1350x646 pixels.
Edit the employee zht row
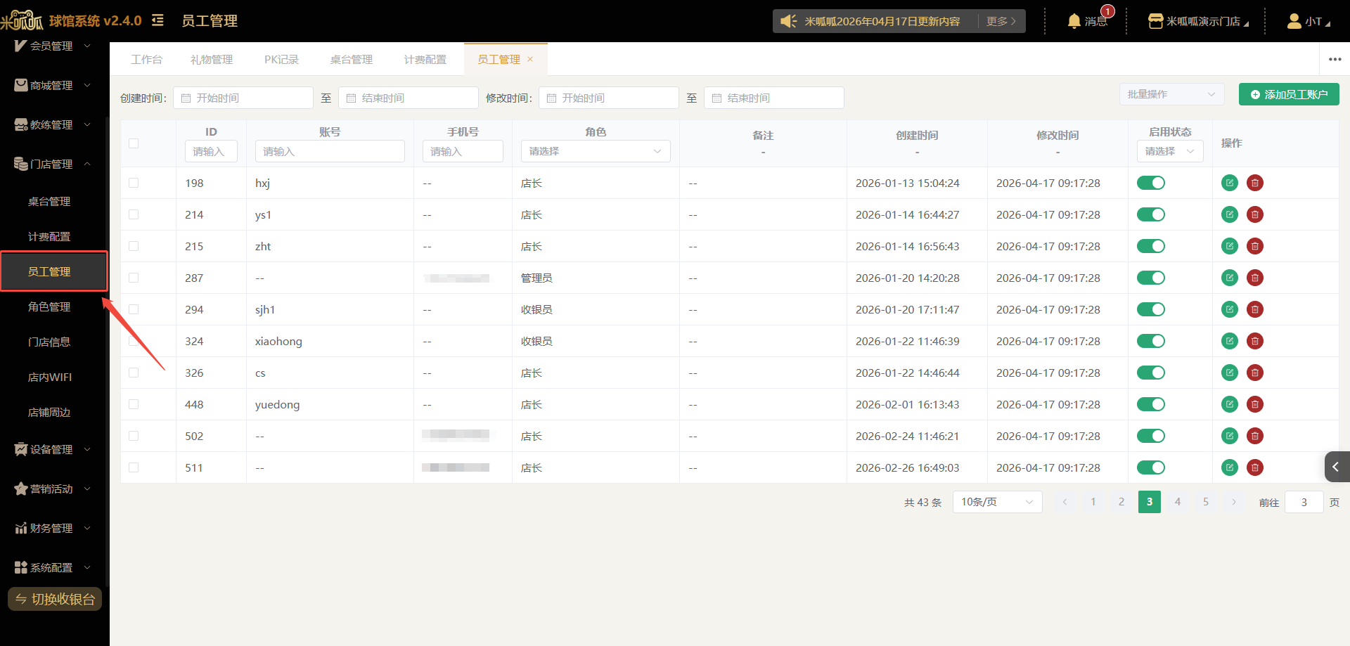click(x=1230, y=246)
